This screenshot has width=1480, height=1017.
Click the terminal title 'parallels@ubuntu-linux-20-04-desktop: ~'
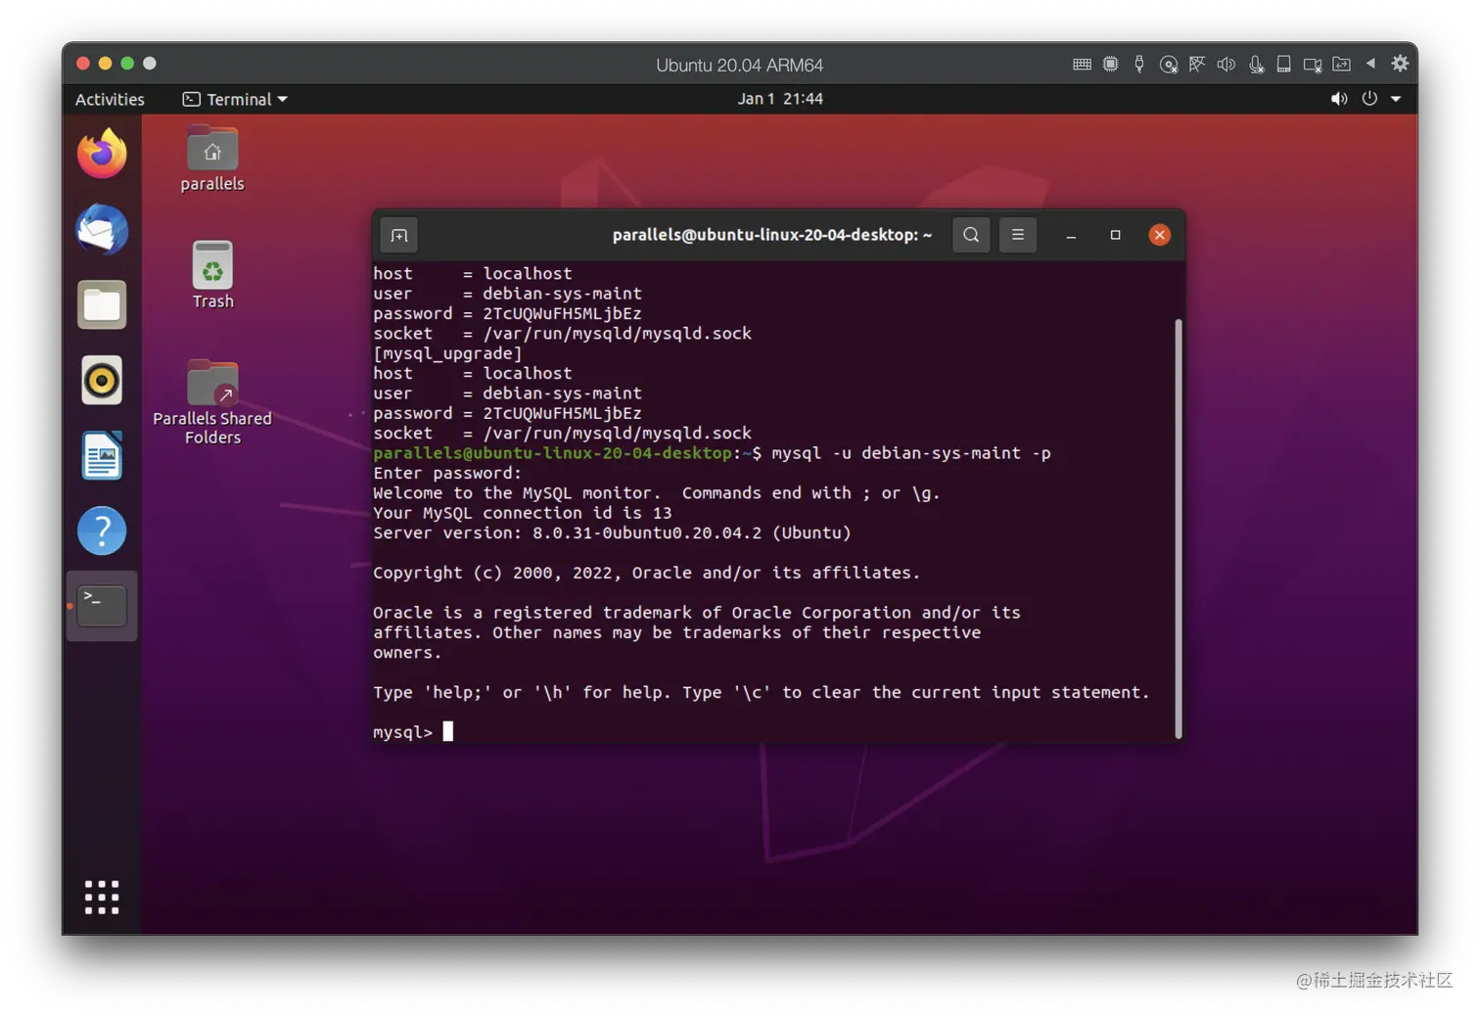click(772, 235)
